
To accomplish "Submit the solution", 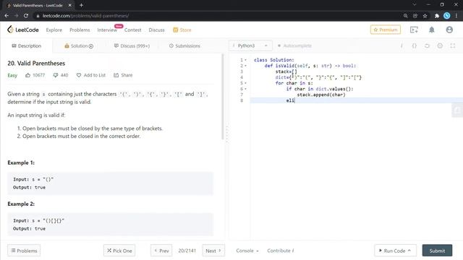I will 437,251.
